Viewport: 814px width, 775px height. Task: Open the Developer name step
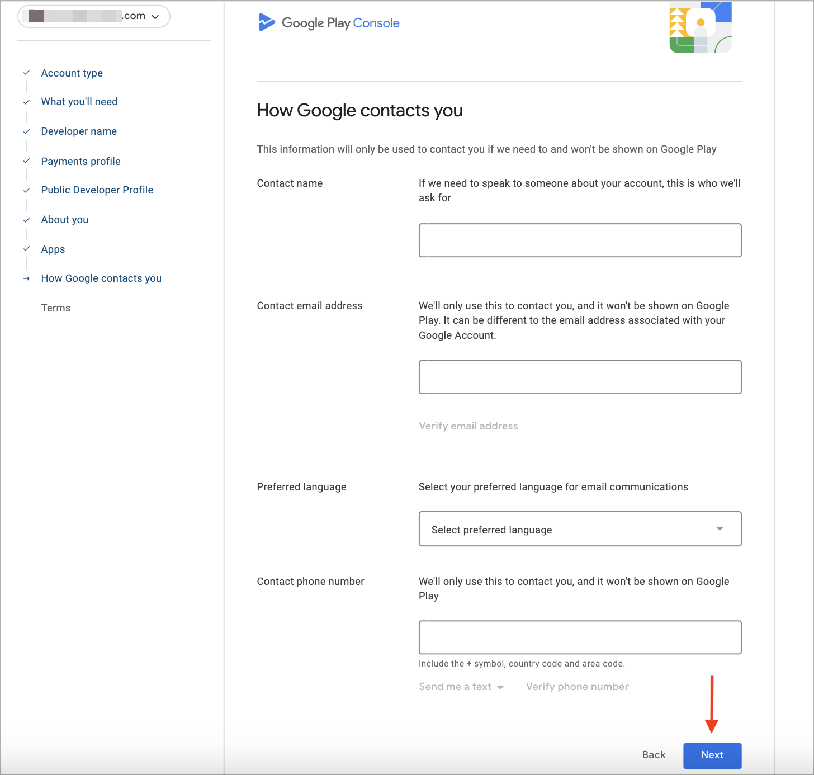click(79, 131)
